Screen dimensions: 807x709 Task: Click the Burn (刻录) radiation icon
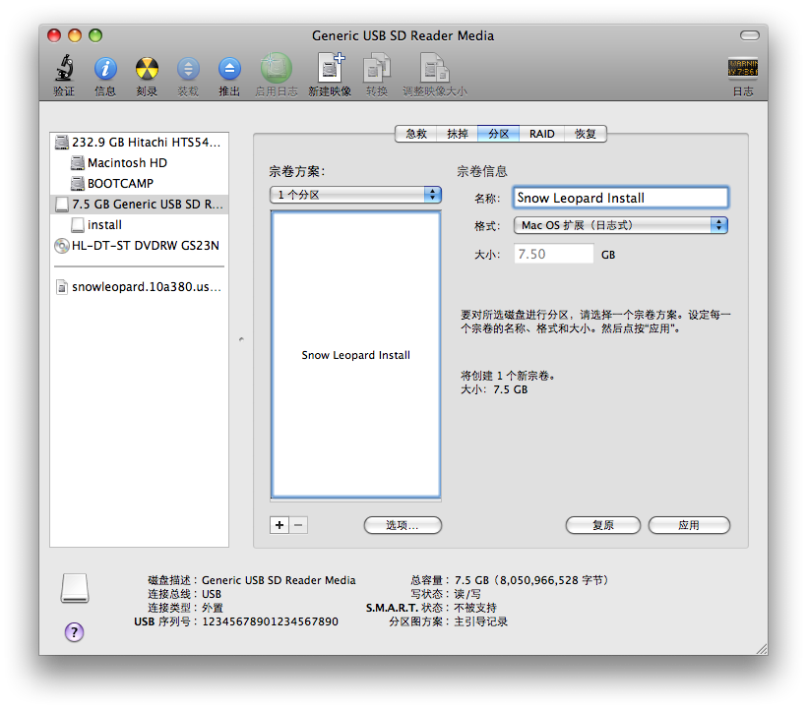(x=147, y=69)
